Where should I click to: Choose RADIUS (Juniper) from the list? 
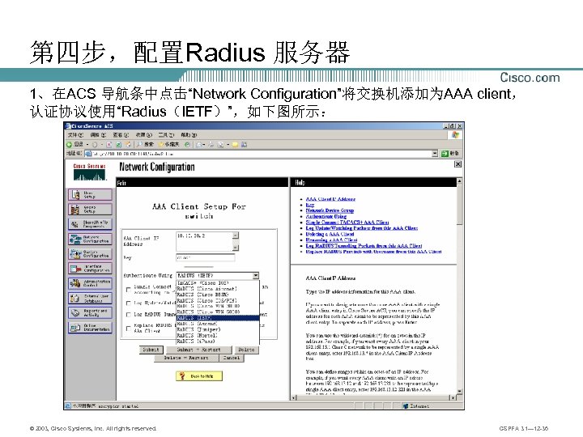[218, 329]
